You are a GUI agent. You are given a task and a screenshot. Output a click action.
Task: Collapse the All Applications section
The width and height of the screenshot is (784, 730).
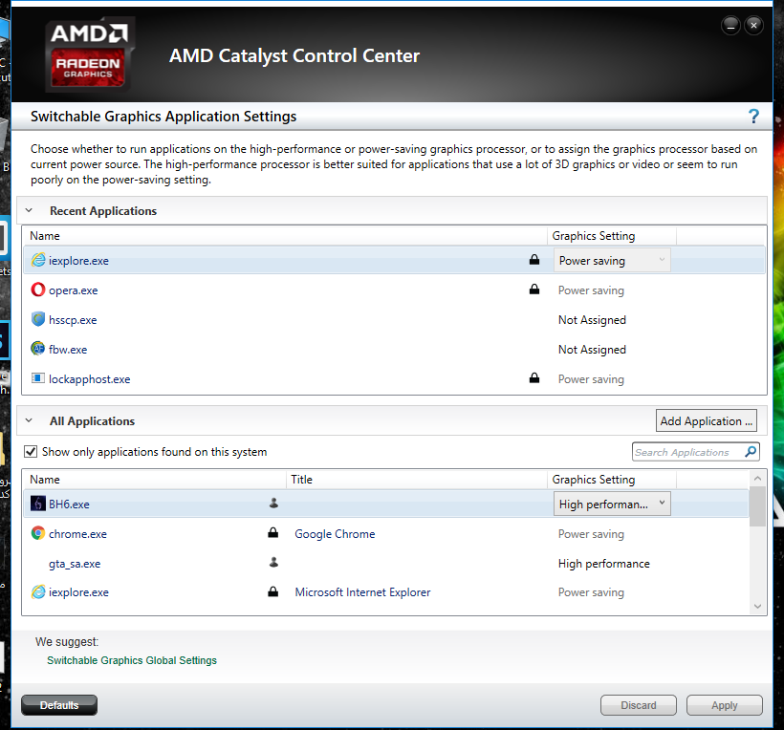29,420
